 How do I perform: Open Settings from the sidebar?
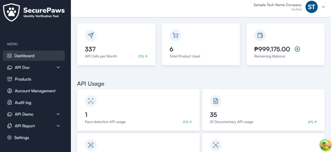pos(22,138)
